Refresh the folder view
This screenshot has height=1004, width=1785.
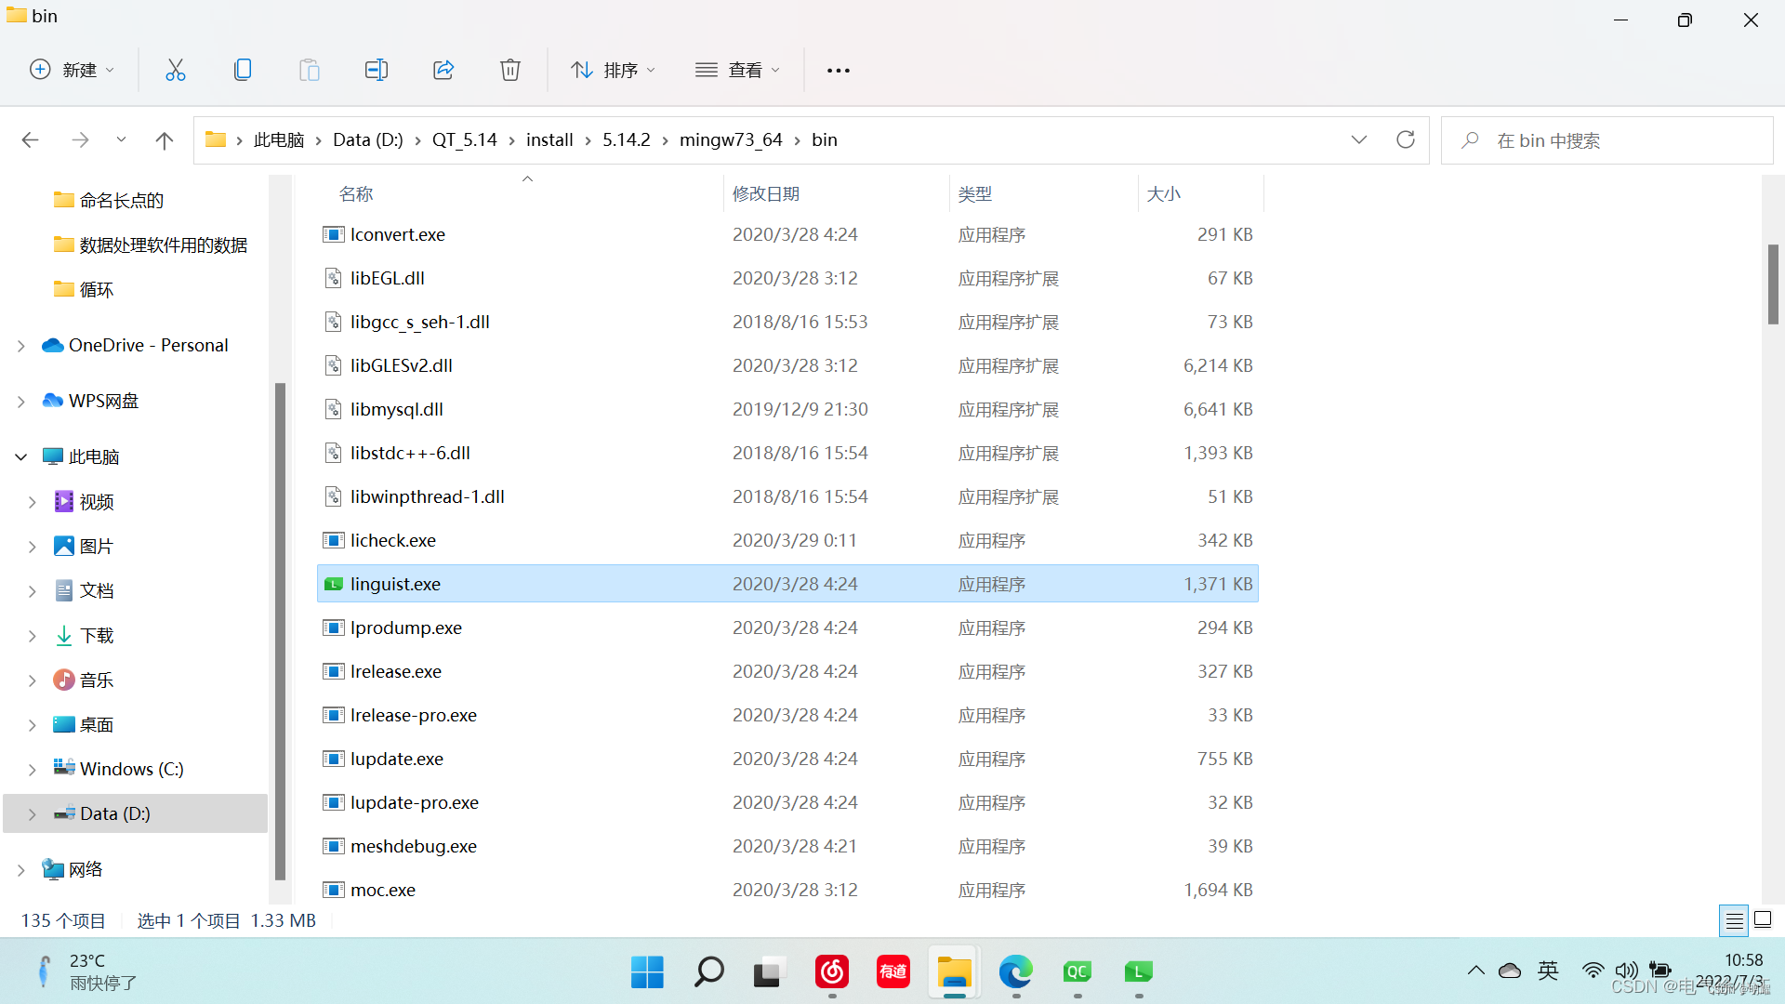coord(1405,139)
